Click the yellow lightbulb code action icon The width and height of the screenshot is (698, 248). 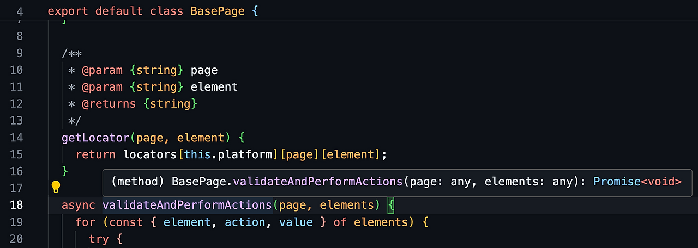(x=56, y=188)
